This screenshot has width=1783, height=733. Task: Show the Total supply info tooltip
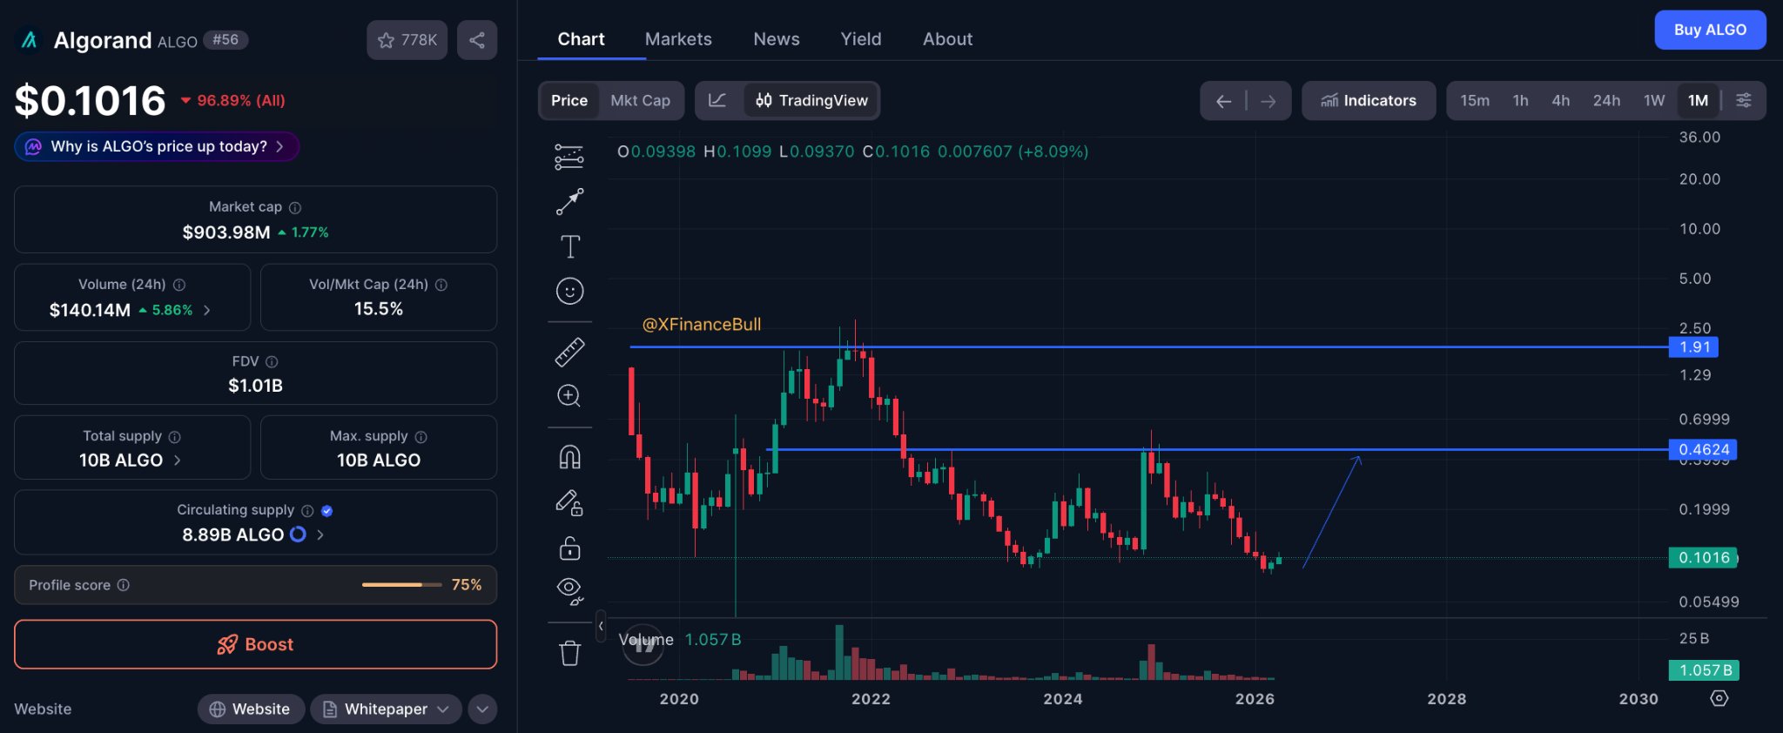[x=174, y=436]
